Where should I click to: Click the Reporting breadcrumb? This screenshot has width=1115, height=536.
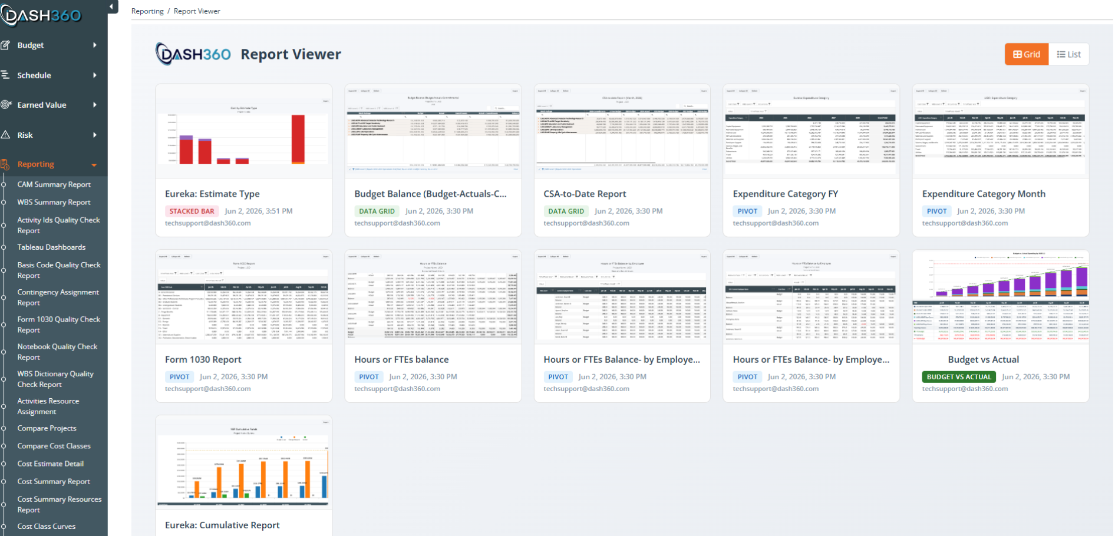pos(147,11)
